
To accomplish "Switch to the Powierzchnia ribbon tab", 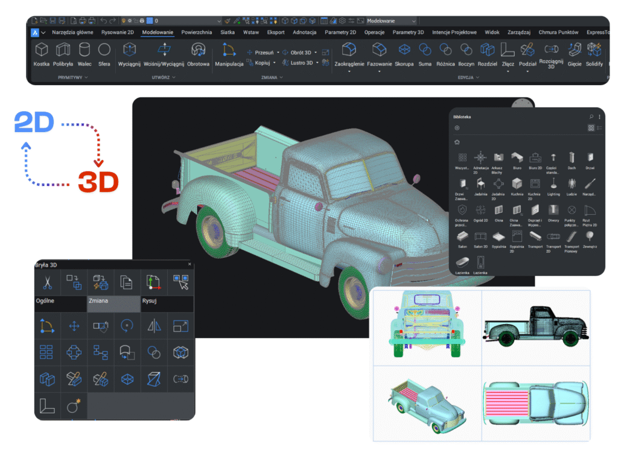I will 197,32.
